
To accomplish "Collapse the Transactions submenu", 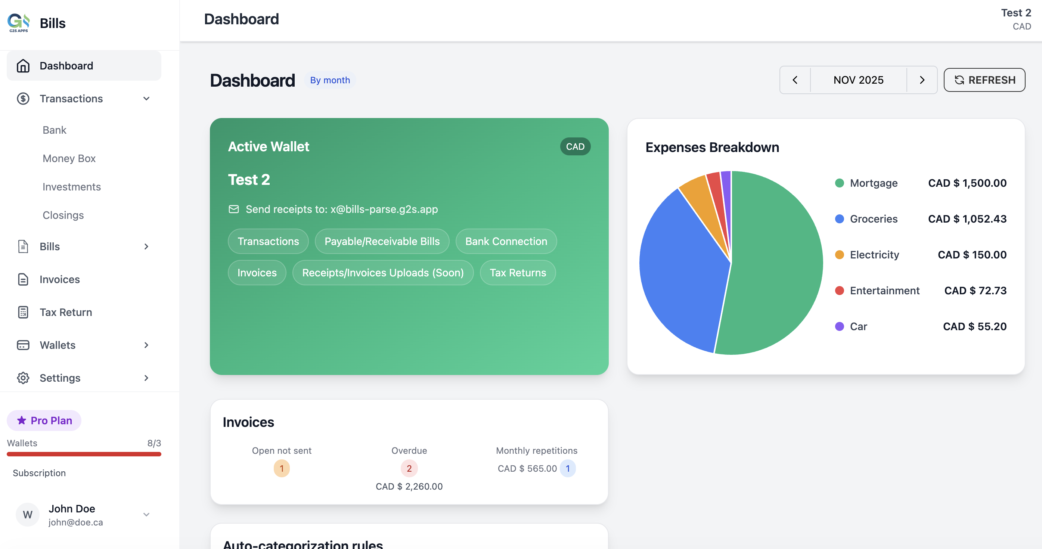I will 146,98.
